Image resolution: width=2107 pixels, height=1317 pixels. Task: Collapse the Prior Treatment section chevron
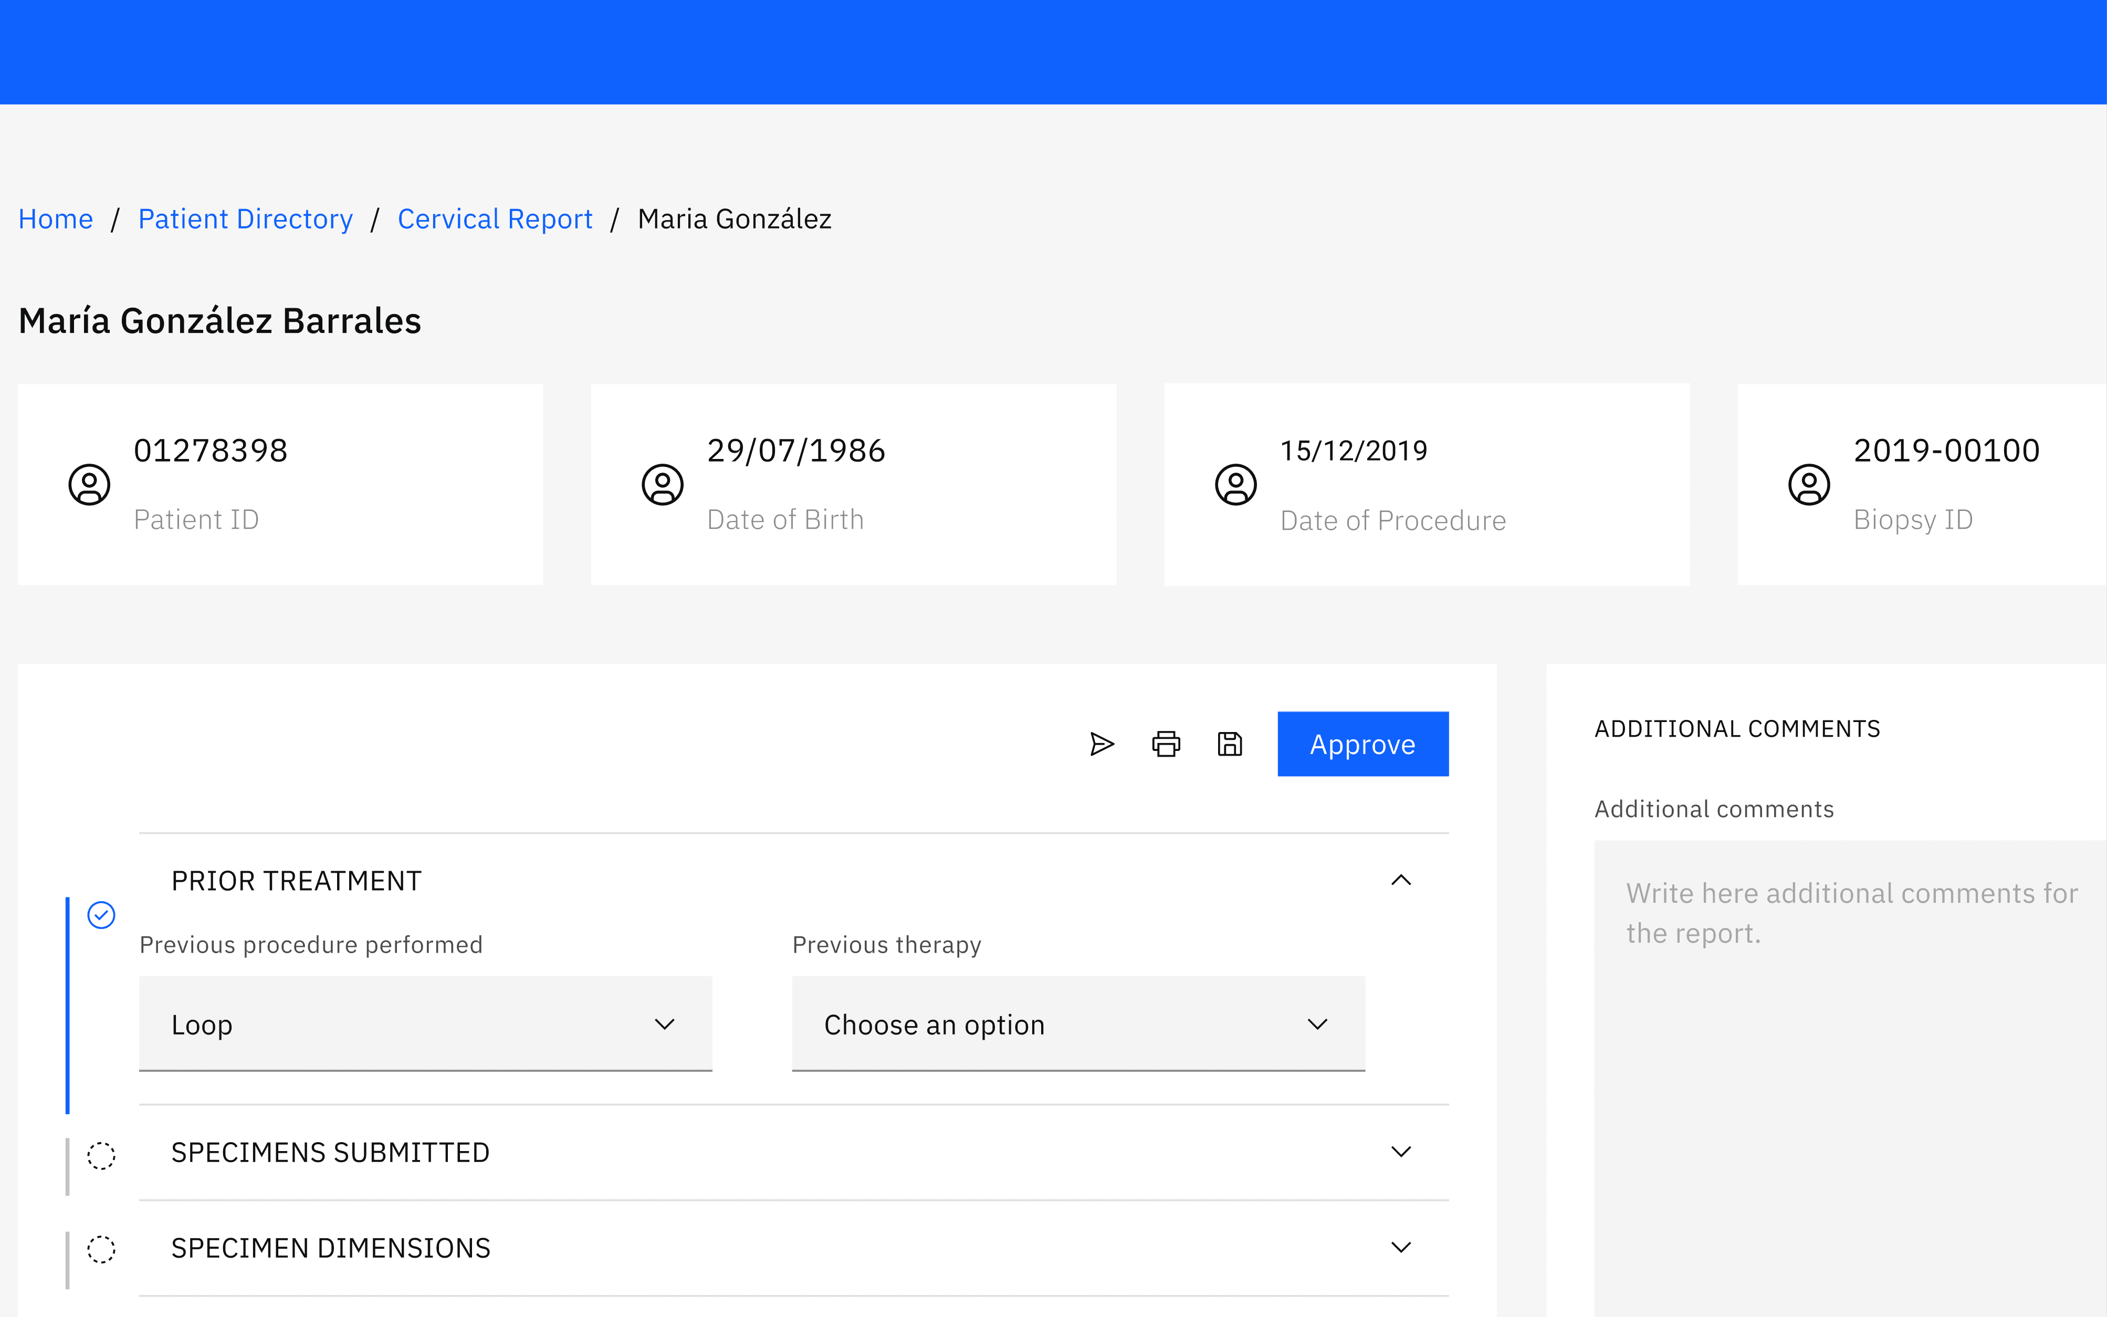click(1401, 880)
